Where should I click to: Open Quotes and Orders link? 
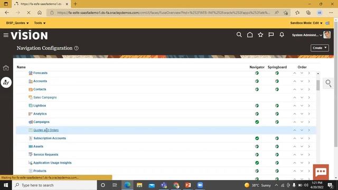(46, 130)
